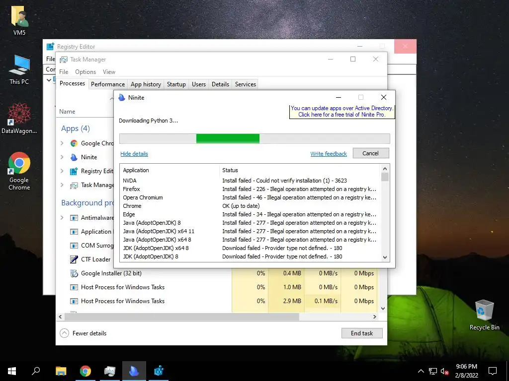The height and width of the screenshot is (381, 509).
Task: Click the Windows Start button
Action: pos(12,371)
